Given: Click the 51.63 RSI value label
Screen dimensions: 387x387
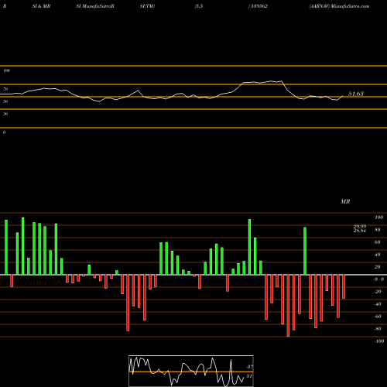Looking at the screenshot, I should 356,94.
